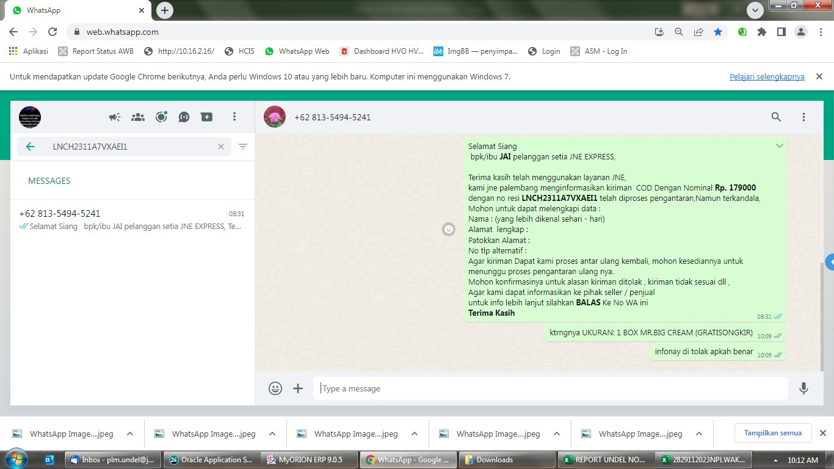The image size is (834, 469).
Task: Open the Dashboard HVO bookmark
Action: tap(382, 51)
